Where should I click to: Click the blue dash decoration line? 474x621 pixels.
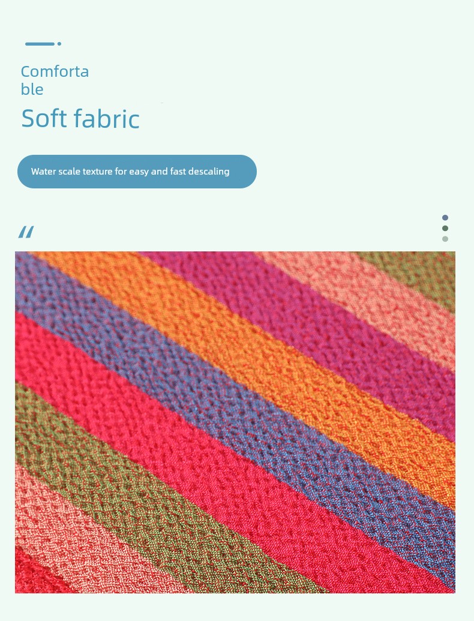40,44
